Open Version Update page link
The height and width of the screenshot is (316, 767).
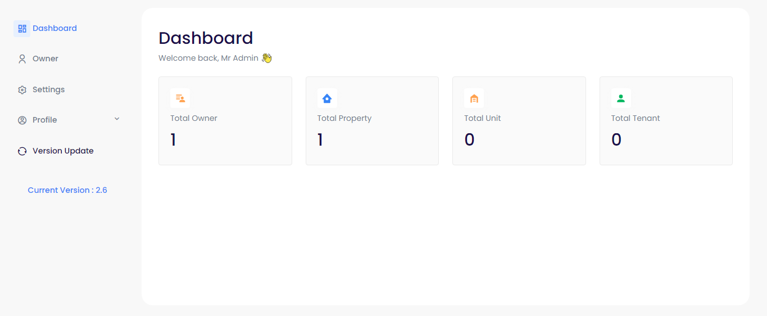(x=63, y=151)
